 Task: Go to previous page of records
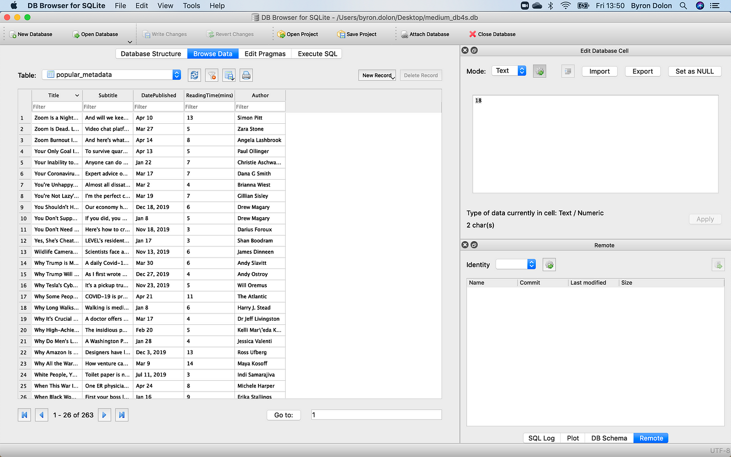[41, 415]
